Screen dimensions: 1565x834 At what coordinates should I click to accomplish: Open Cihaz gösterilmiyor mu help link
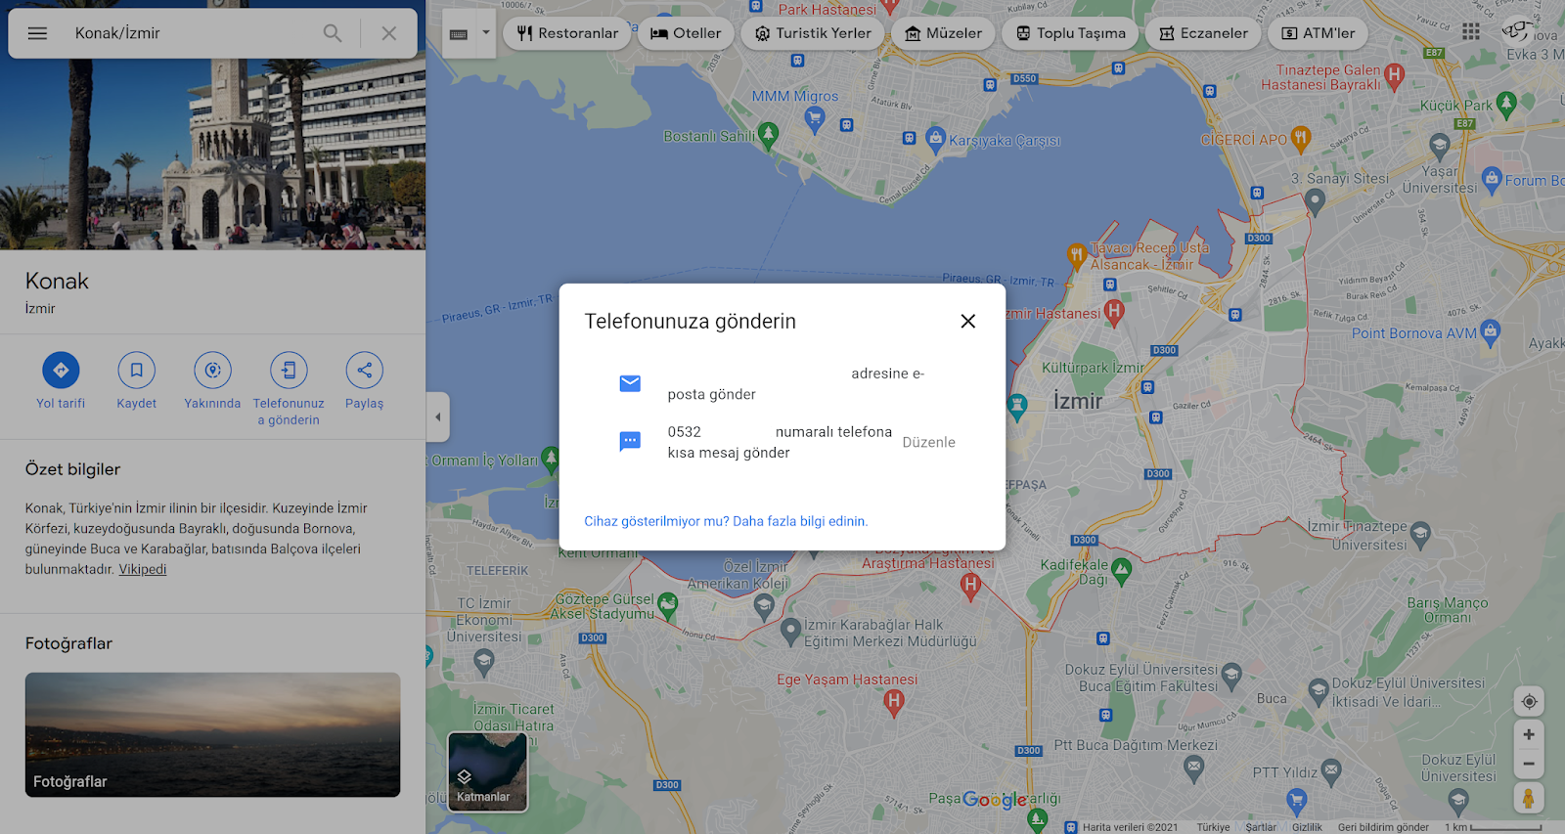click(726, 521)
